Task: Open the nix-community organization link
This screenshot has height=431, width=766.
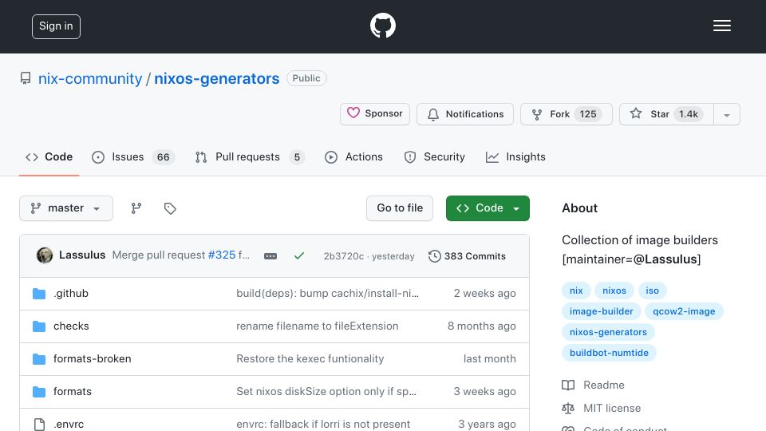Action: coord(90,78)
